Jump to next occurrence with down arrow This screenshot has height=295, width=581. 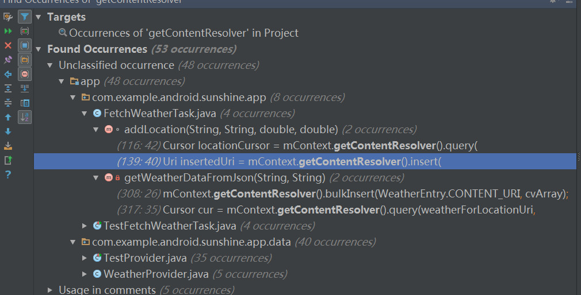(8, 131)
